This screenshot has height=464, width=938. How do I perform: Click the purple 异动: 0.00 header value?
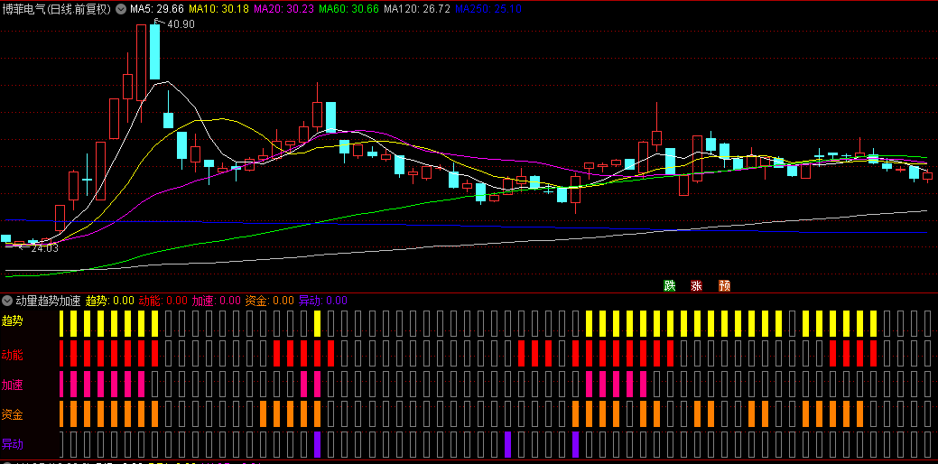pyautogui.click(x=323, y=301)
